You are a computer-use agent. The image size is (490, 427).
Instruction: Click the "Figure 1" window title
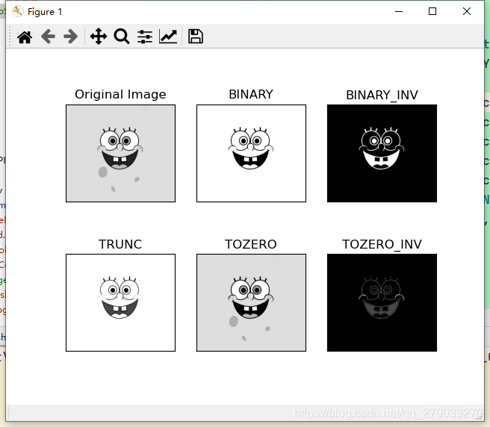click(45, 12)
